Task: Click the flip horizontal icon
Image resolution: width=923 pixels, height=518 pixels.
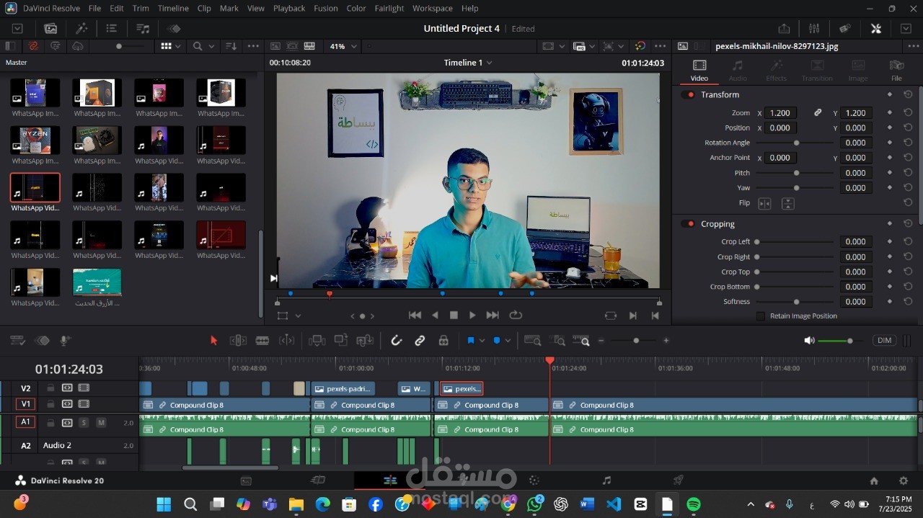Action: [x=764, y=204]
